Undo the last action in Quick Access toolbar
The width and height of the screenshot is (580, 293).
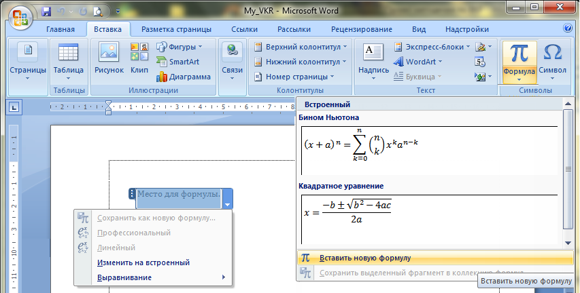pyautogui.click(x=61, y=11)
